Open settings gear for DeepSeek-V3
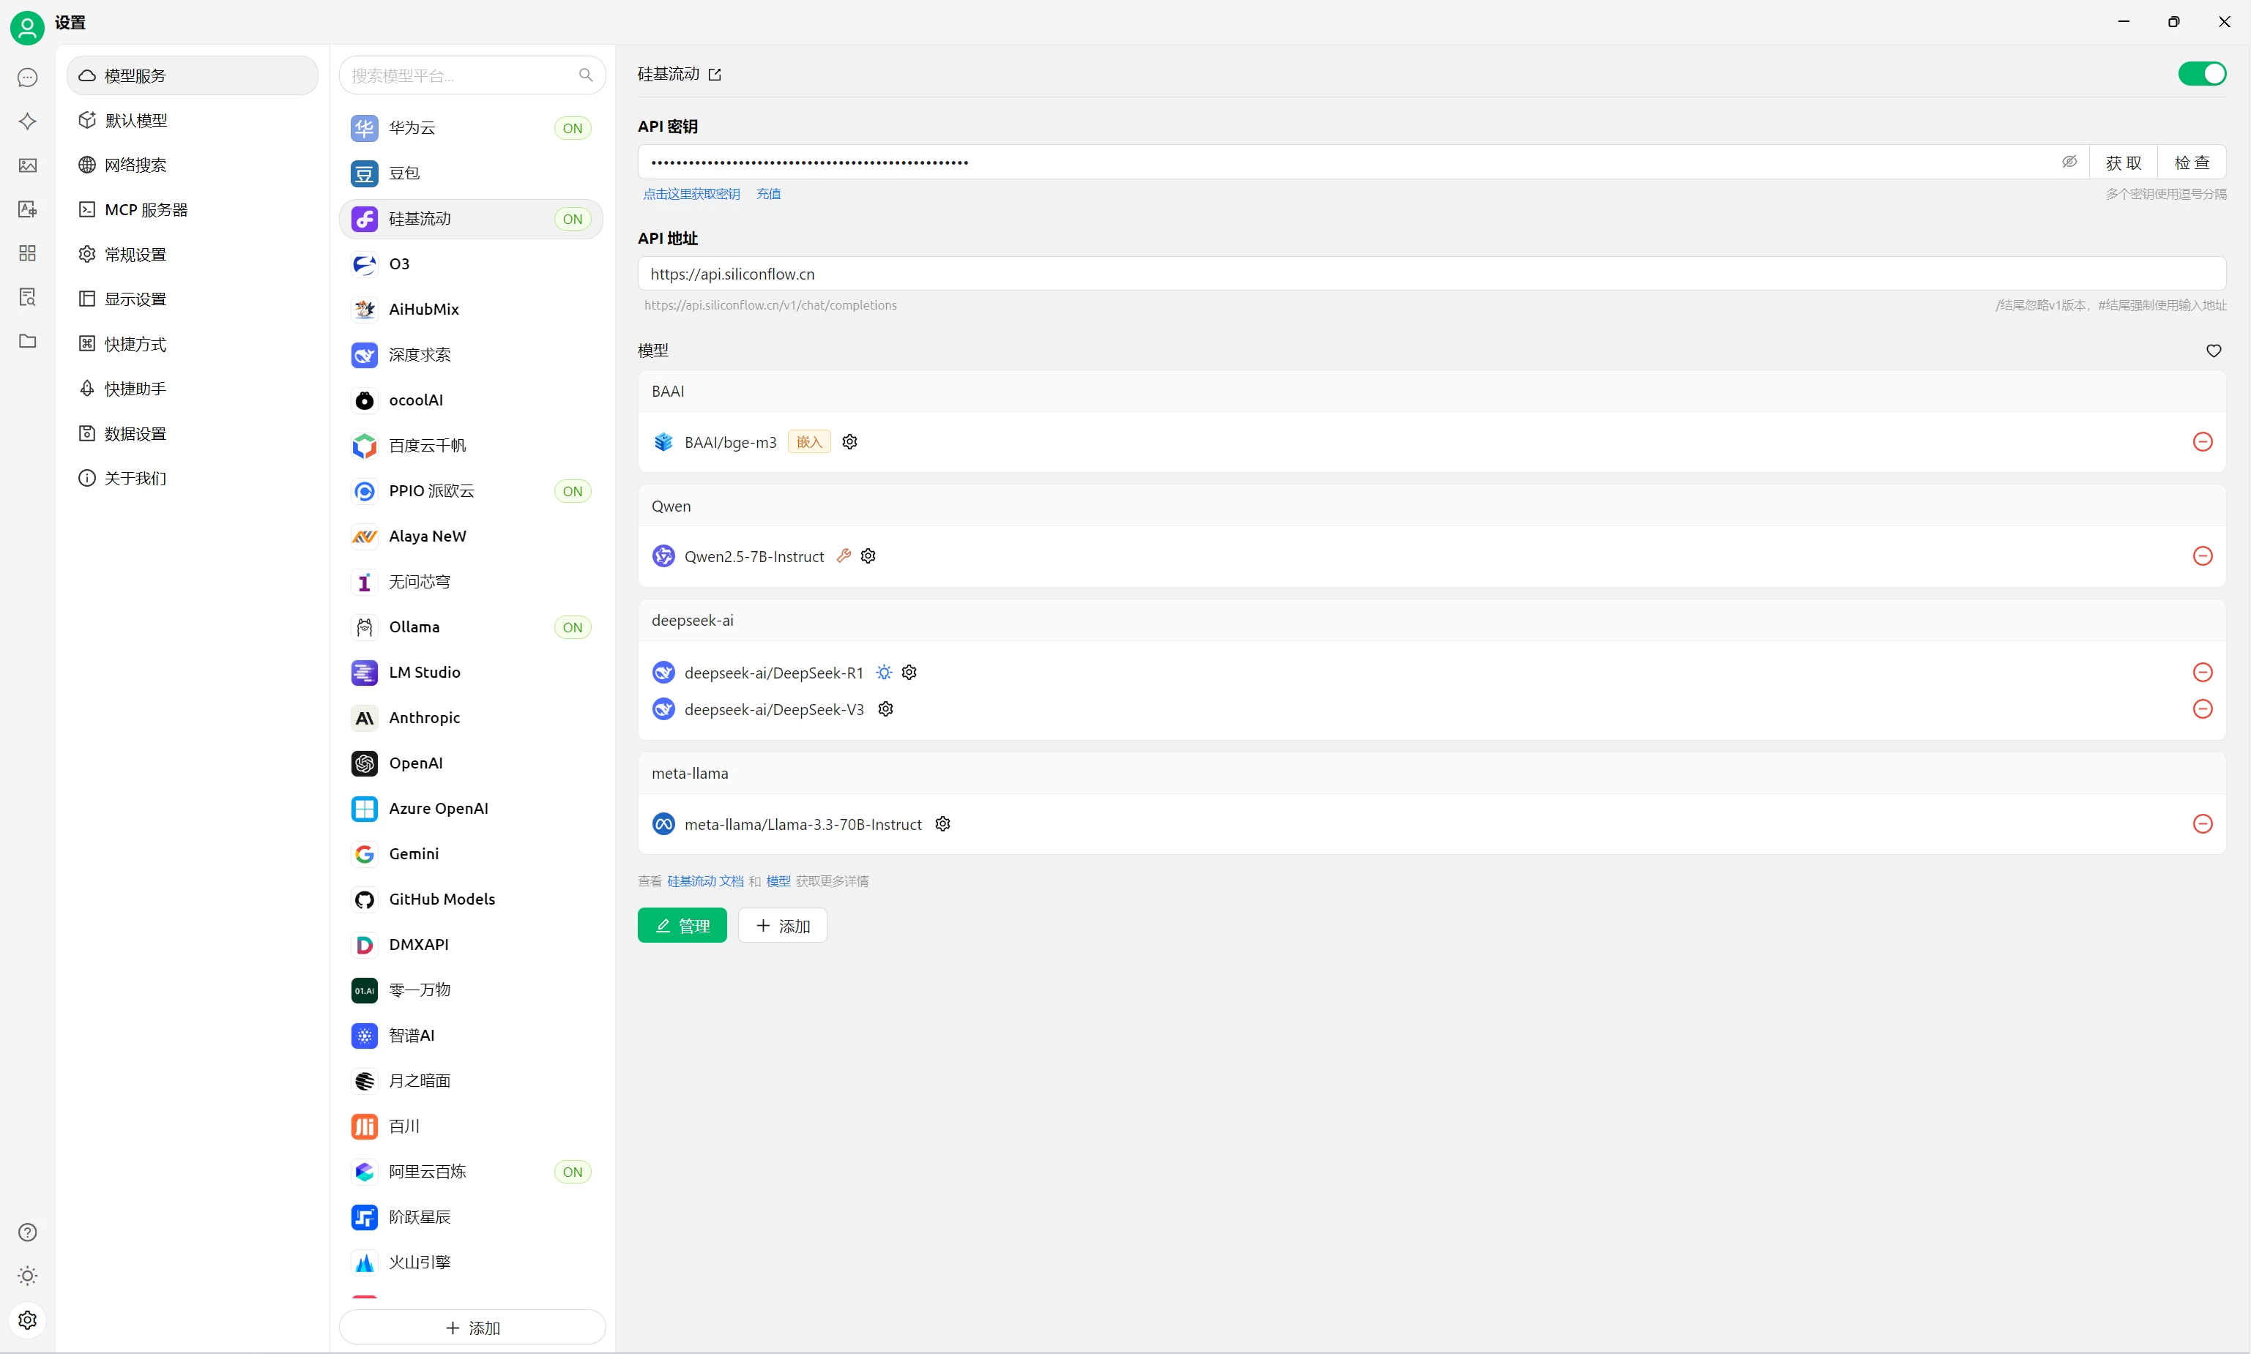2251x1354 pixels. (885, 709)
